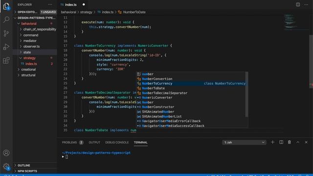Image resolution: width=313 pixels, height=176 pixels.
Task: Click the code minimap
Action: pyautogui.click(x=296, y=22)
